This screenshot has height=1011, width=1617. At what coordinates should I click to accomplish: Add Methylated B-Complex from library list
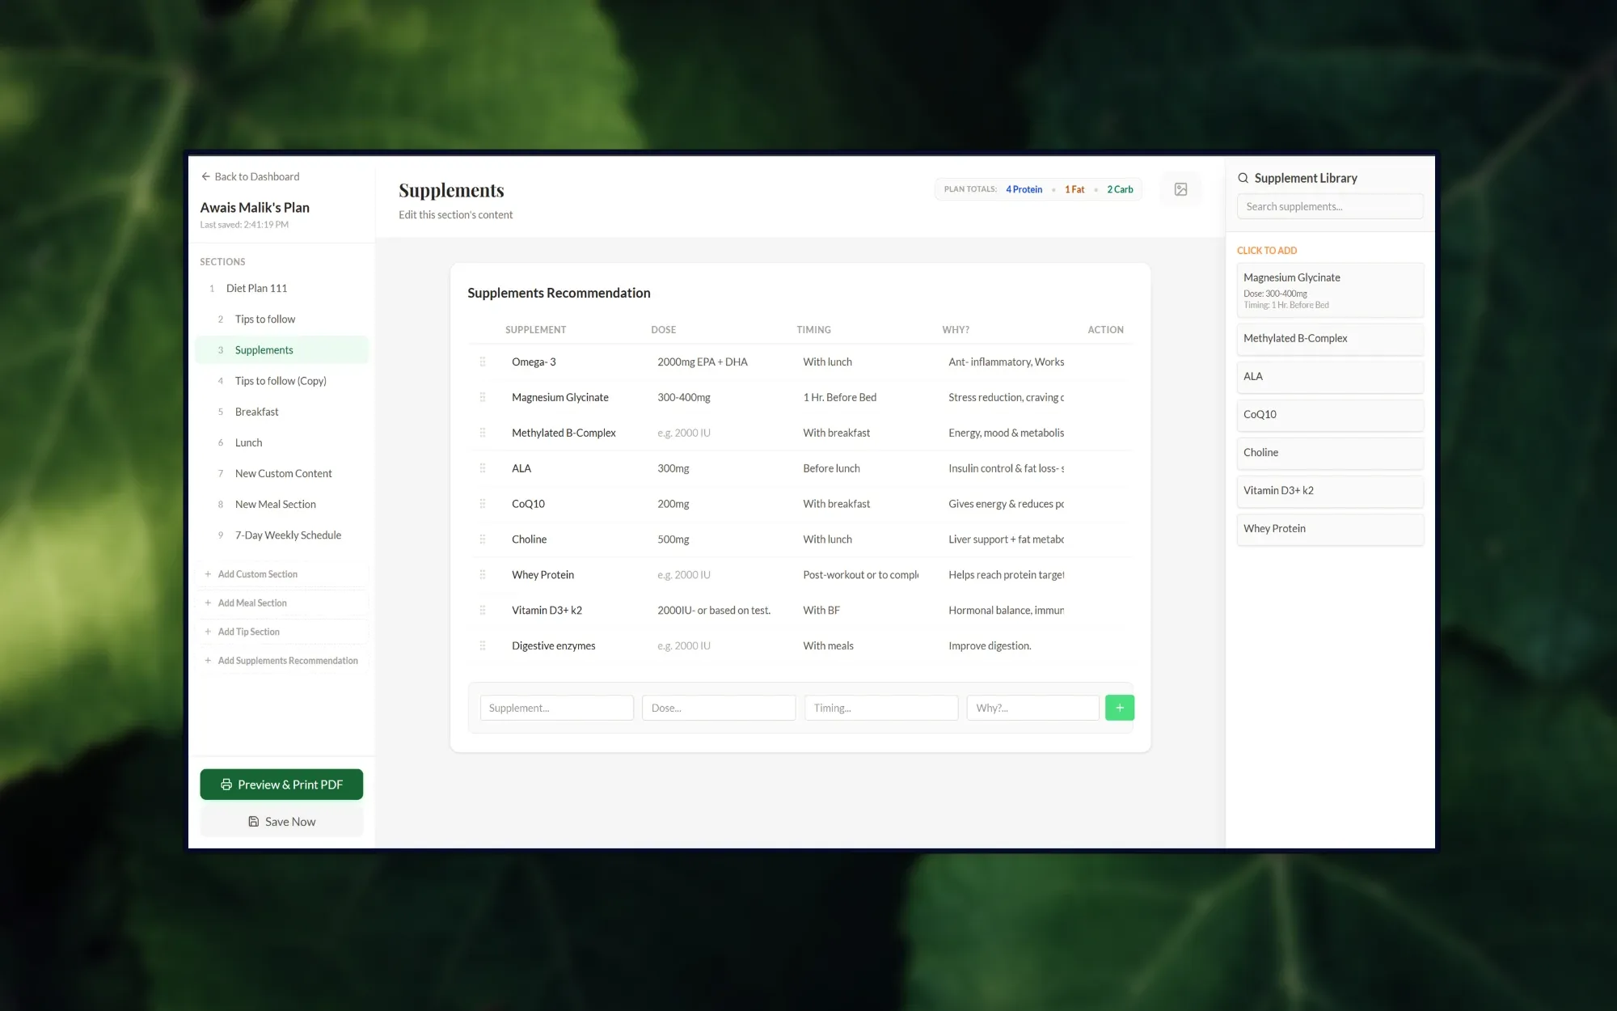[x=1330, y=339]
